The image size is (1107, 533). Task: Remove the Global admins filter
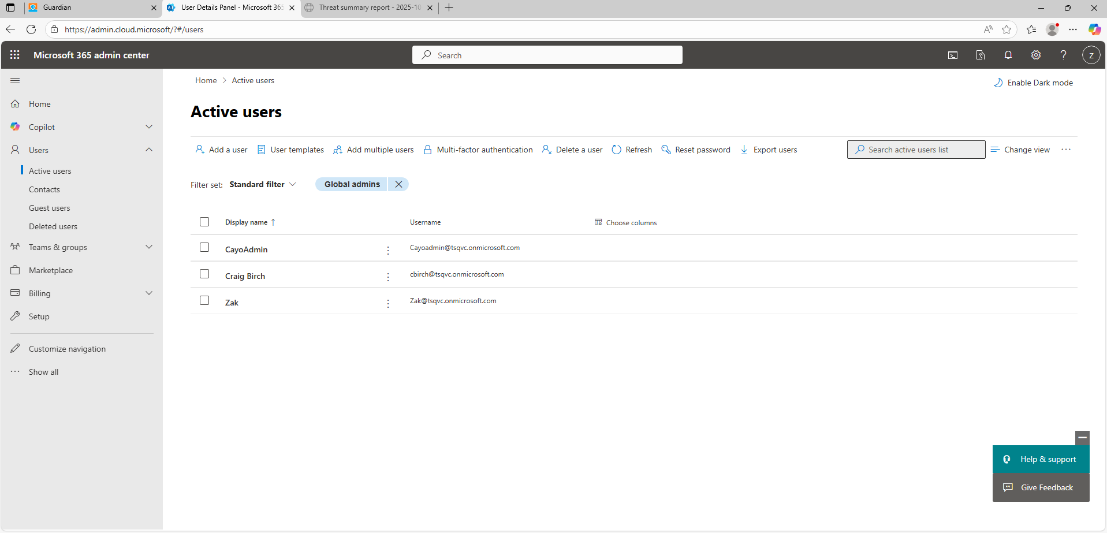398,184
